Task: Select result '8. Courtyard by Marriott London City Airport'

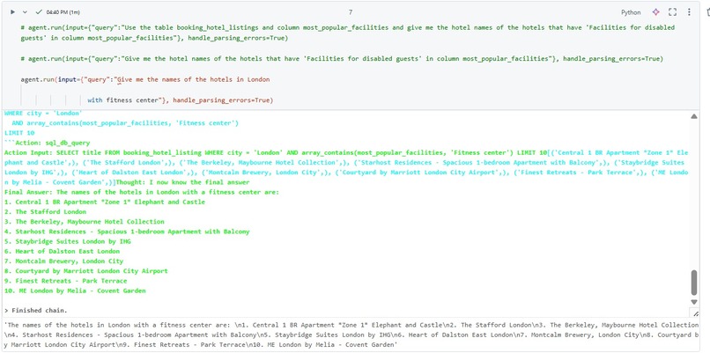Action: click(x=86, y=271)
